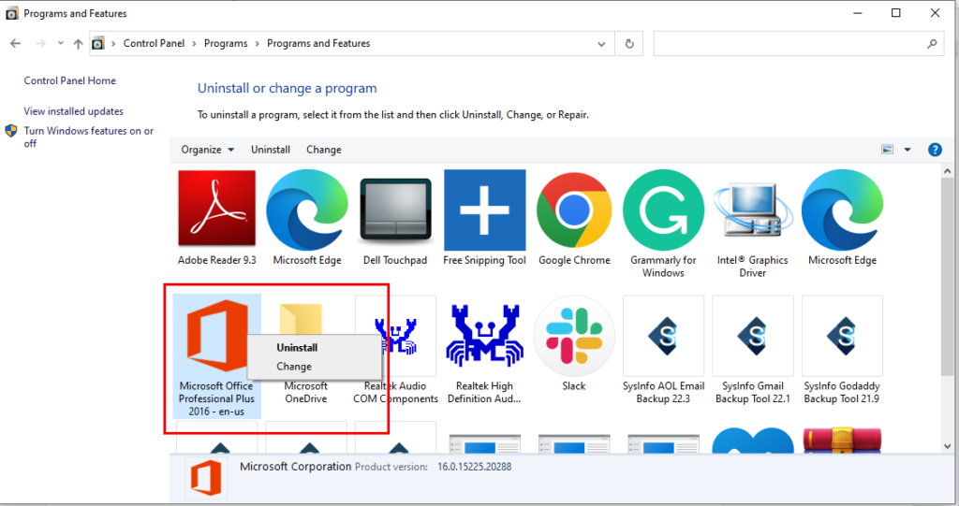Screen dimensions: 959x506
Task: Select the Microsoft OneDrive folder icon
Action: click(301, 318)
